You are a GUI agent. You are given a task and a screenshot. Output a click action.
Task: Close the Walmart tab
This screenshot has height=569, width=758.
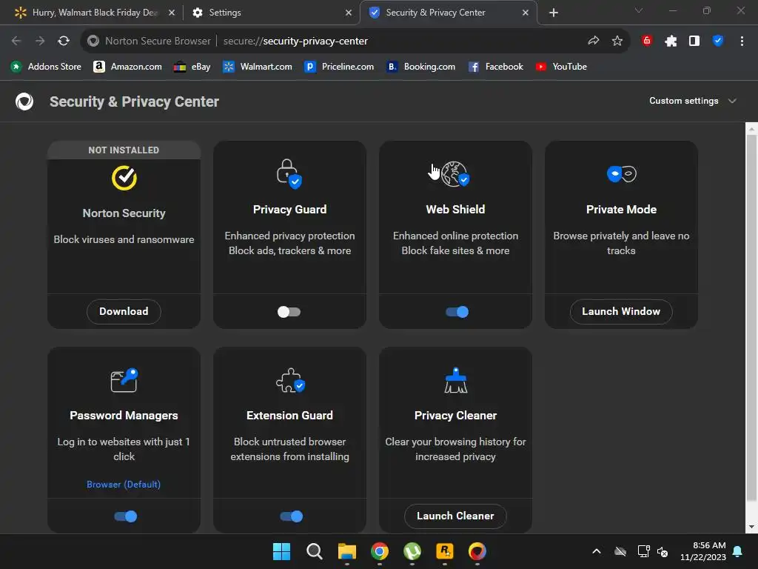point(172,13)
